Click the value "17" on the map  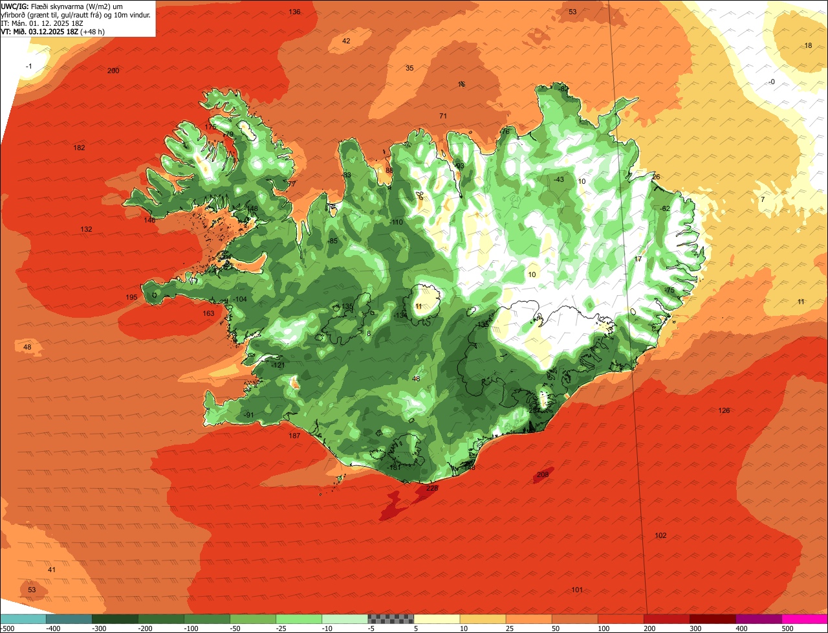[638, 259]
